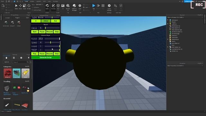Open the Toolbox Models category dropdown

pyautogui.click(x=8, y=62)
